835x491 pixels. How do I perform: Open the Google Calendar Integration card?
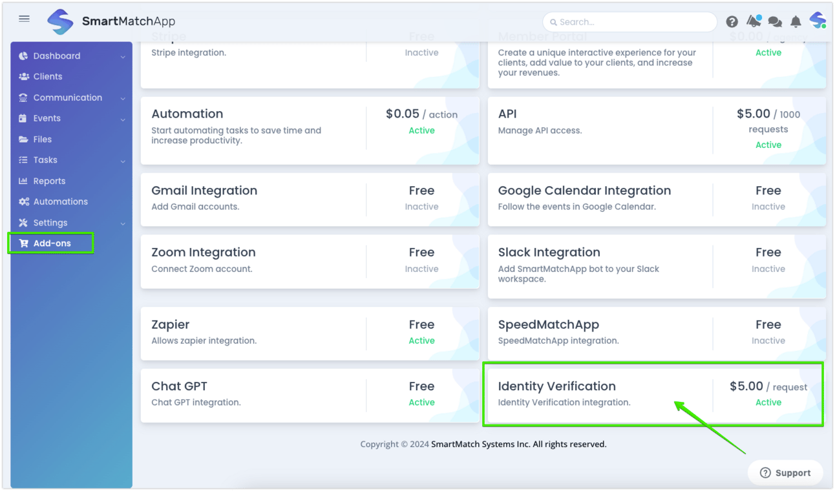tap(657, 200)
